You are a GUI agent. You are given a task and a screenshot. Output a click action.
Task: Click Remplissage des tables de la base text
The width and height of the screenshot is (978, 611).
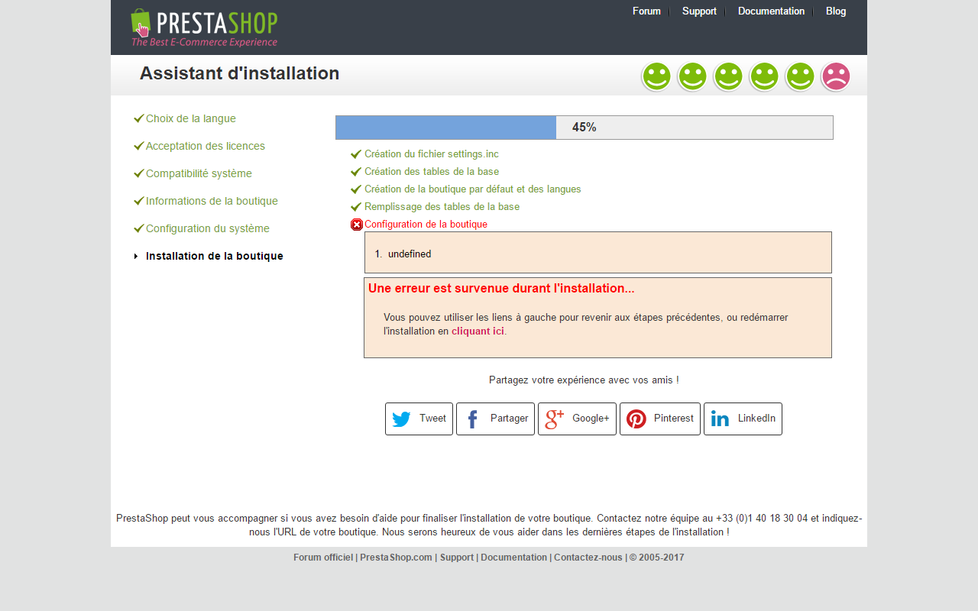coord(442,207)
